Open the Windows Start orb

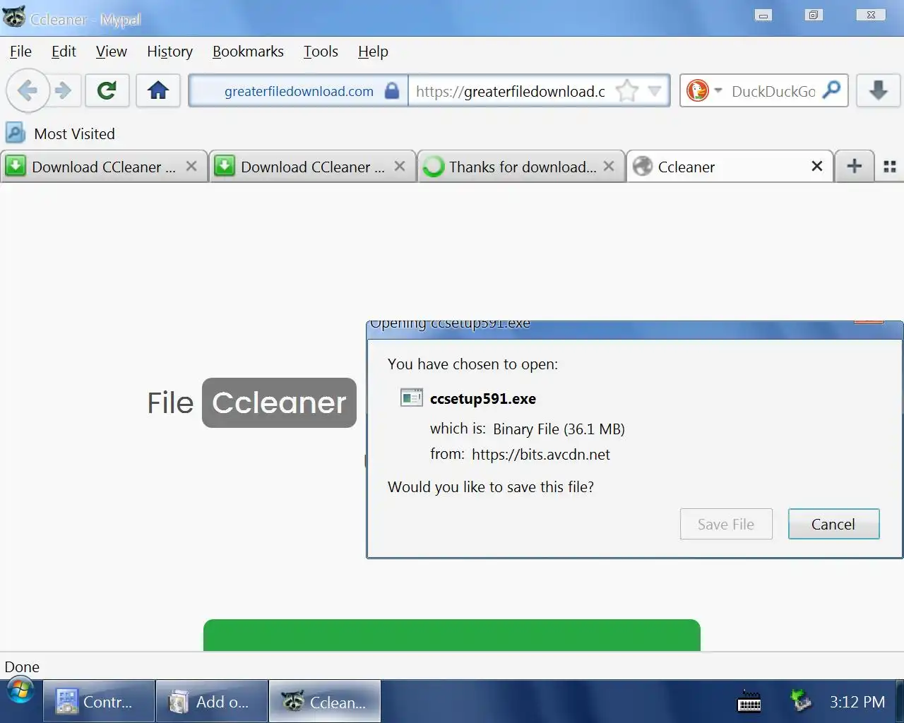(20, 691)
